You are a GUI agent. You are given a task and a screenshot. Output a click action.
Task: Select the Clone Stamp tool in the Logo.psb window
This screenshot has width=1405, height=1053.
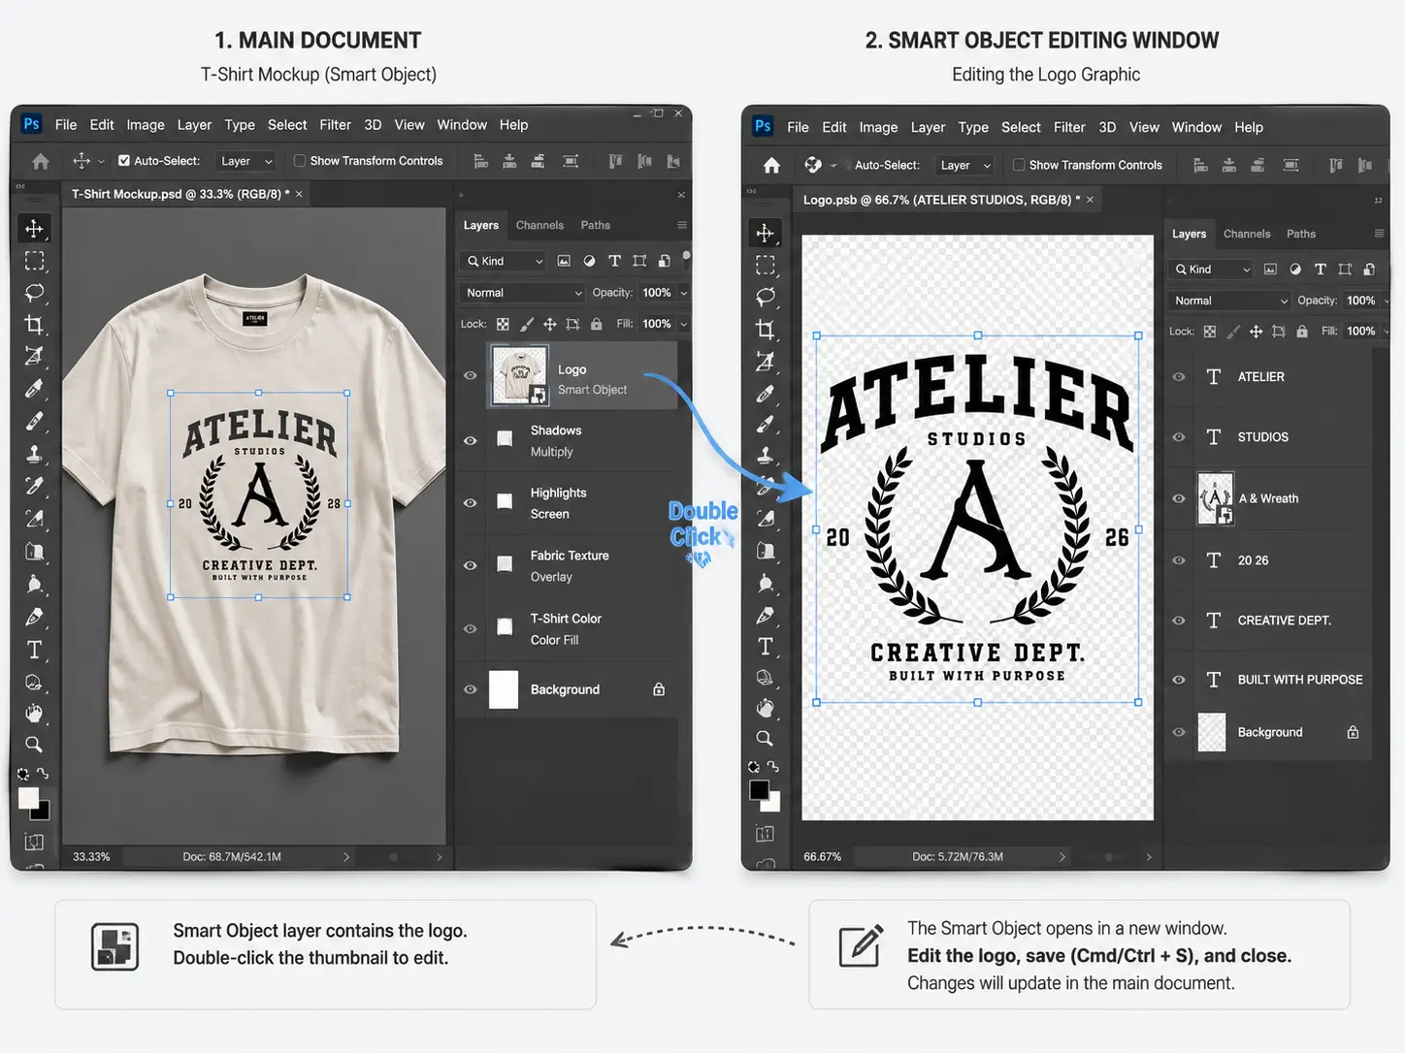point(766,455)
